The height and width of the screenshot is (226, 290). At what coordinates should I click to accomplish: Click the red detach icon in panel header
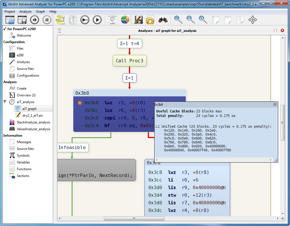click(x=275, y=31)
